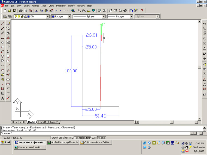Activate the Rotate tool
Screen dimensions: 207x155
[x=8, y=51]
